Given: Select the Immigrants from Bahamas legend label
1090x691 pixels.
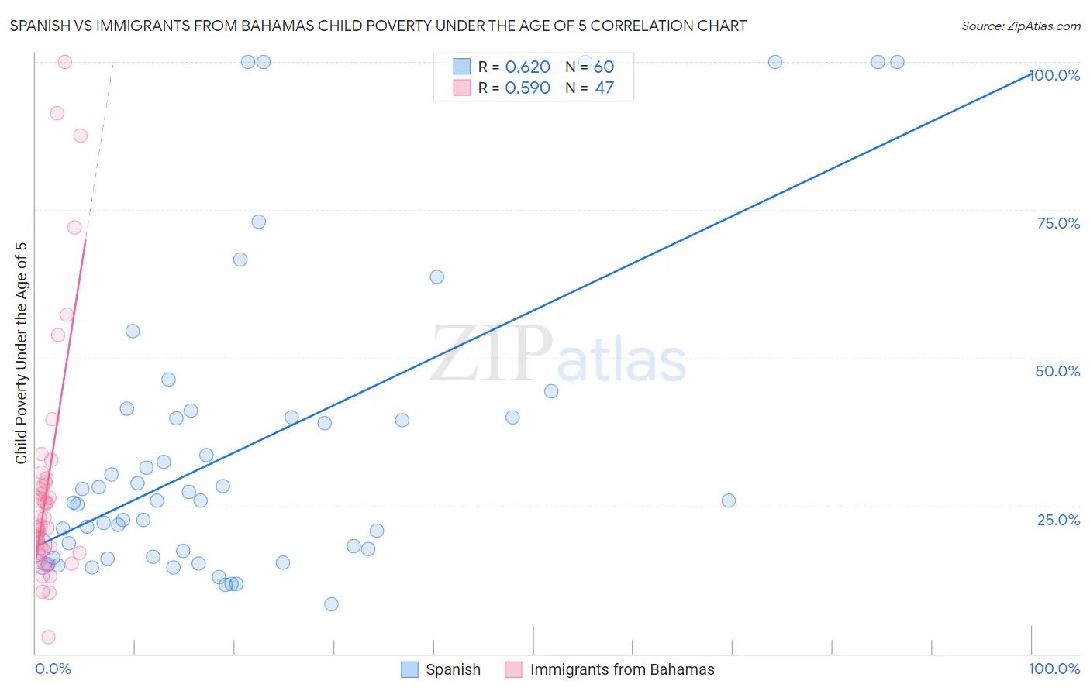Looking at the screenshot, I should coord(622,669).
